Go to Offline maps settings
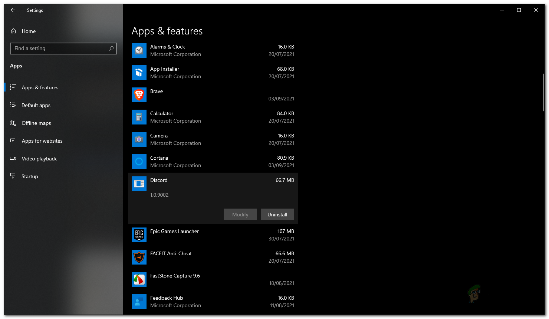549x319 pixels. coord(36,123)
